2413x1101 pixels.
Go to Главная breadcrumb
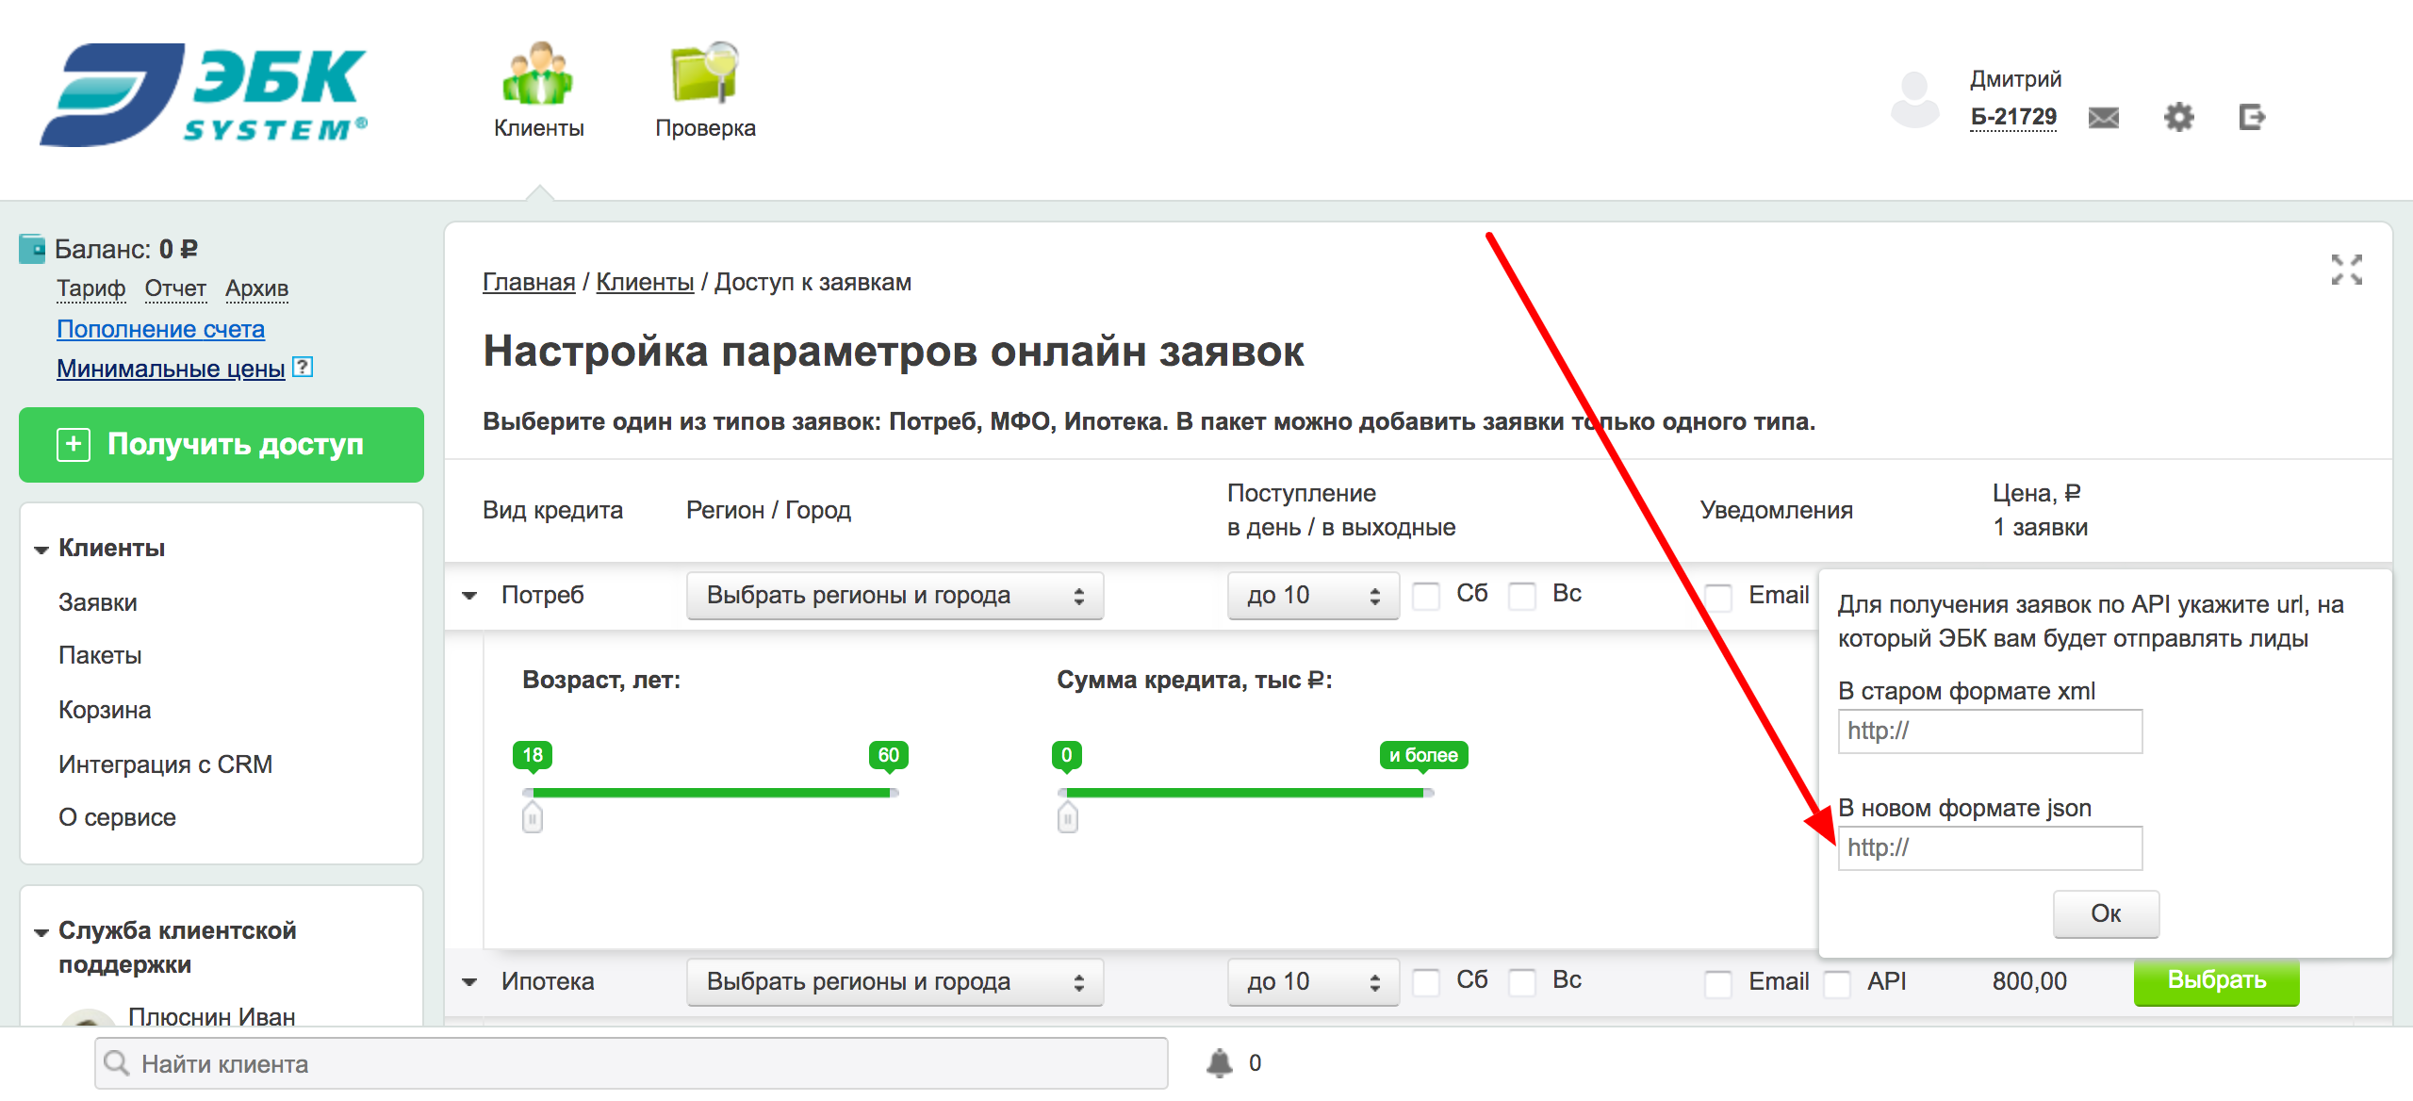(x=529, y=282)
